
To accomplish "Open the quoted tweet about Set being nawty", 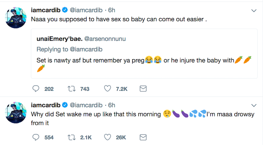I will (144, 54).
